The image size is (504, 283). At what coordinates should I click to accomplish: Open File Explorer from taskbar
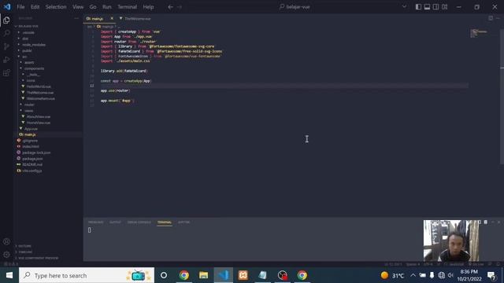click(x=203, y=275)
